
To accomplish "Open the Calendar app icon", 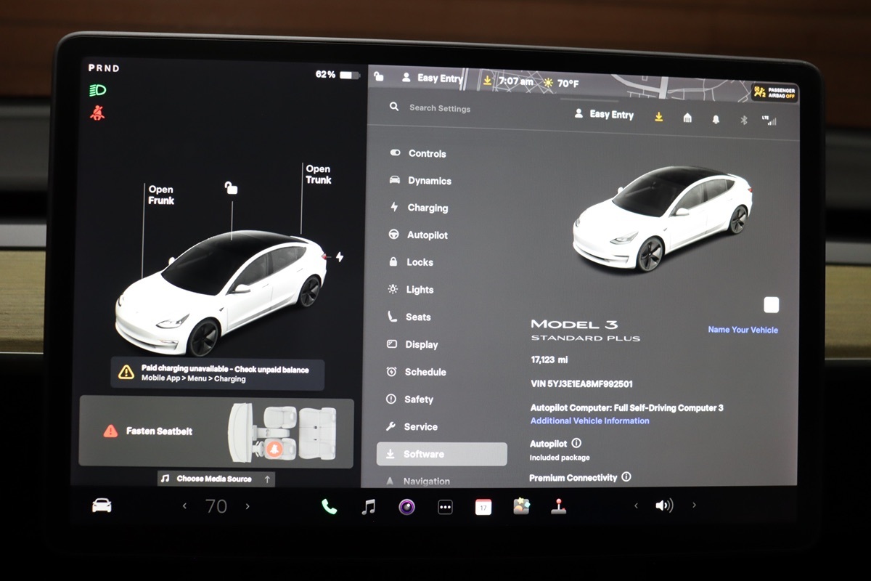I will [x=483, y=505].
